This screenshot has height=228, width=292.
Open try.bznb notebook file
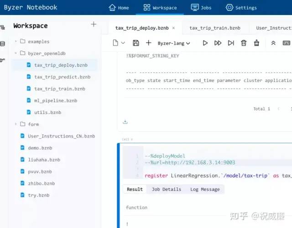tap(38, 195)
